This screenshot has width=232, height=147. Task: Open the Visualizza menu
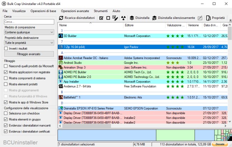(x=19, y=11)
